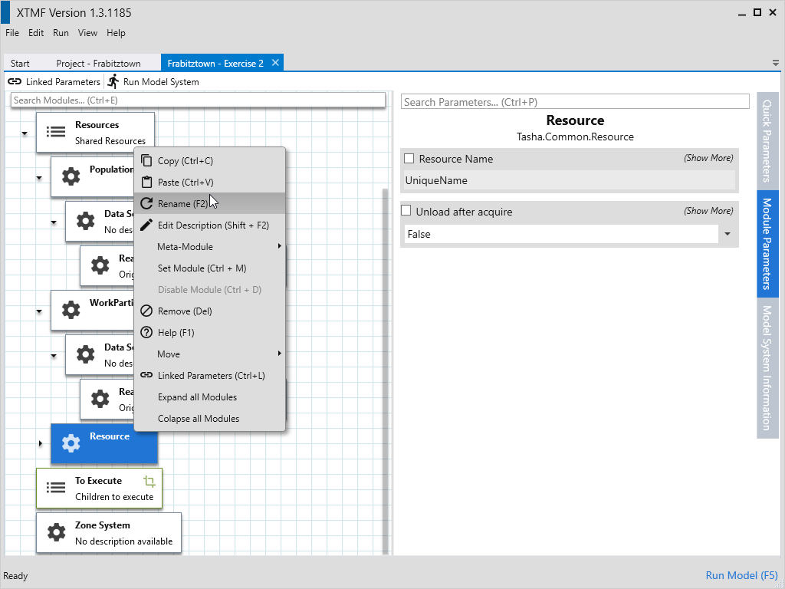Click the Zone System gear icon
The width and height of the screenshot is (785, 589).
click(56, 532)
